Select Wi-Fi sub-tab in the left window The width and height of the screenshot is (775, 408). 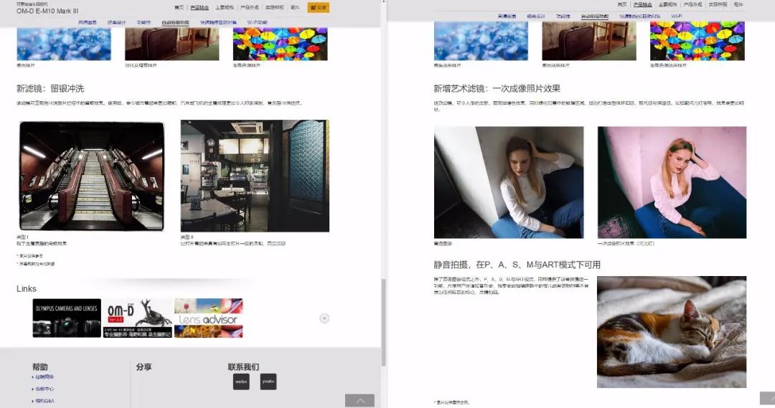click(257, 22)
